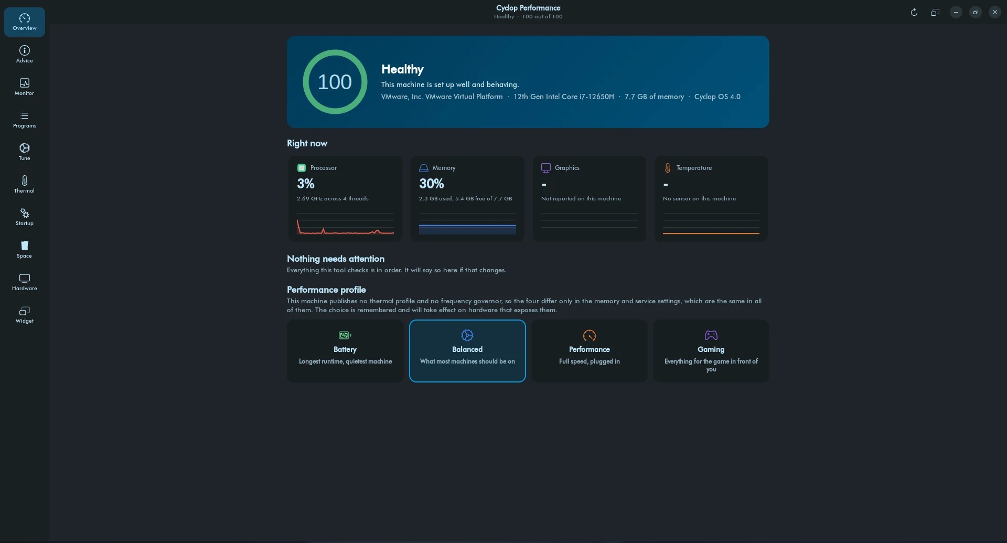The width and height of the screenshot is (1007, 543).
Task: Open the Startup gears page
Action: (24, 217)
